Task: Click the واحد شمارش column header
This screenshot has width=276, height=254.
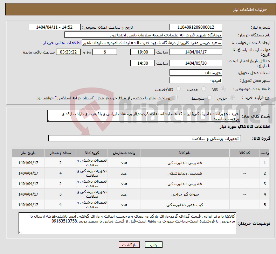Action: (124, 153)
